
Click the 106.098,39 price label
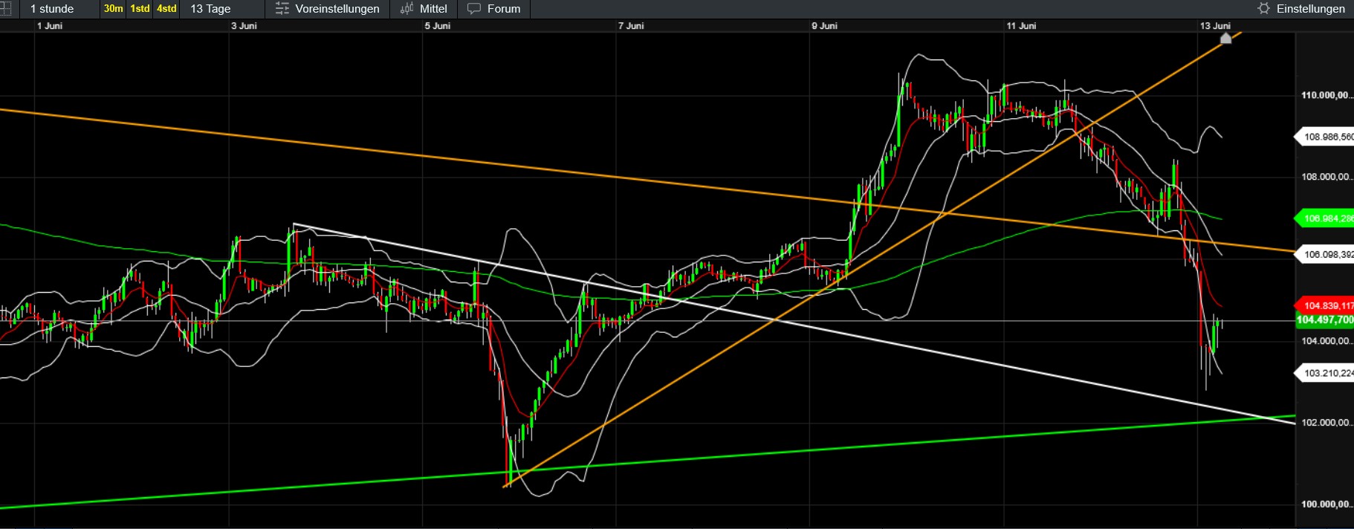point(1327,254)
